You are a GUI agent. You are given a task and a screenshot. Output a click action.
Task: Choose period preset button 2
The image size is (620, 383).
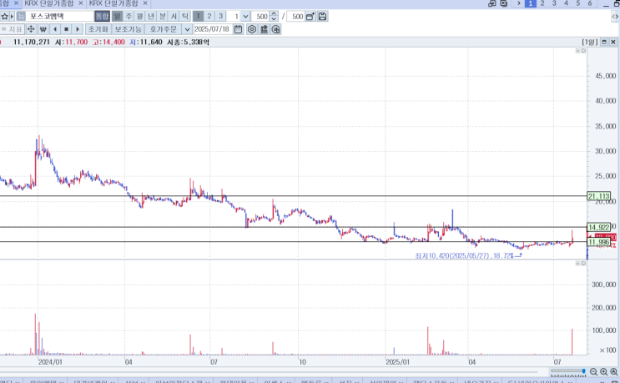[209, 16]
